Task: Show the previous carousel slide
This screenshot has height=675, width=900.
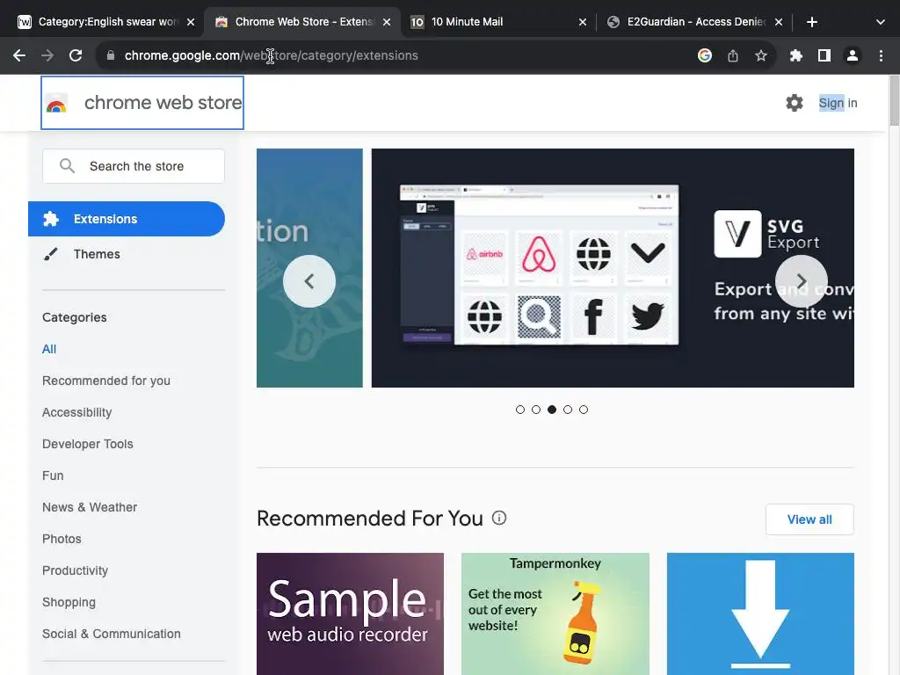Action: 309,281
